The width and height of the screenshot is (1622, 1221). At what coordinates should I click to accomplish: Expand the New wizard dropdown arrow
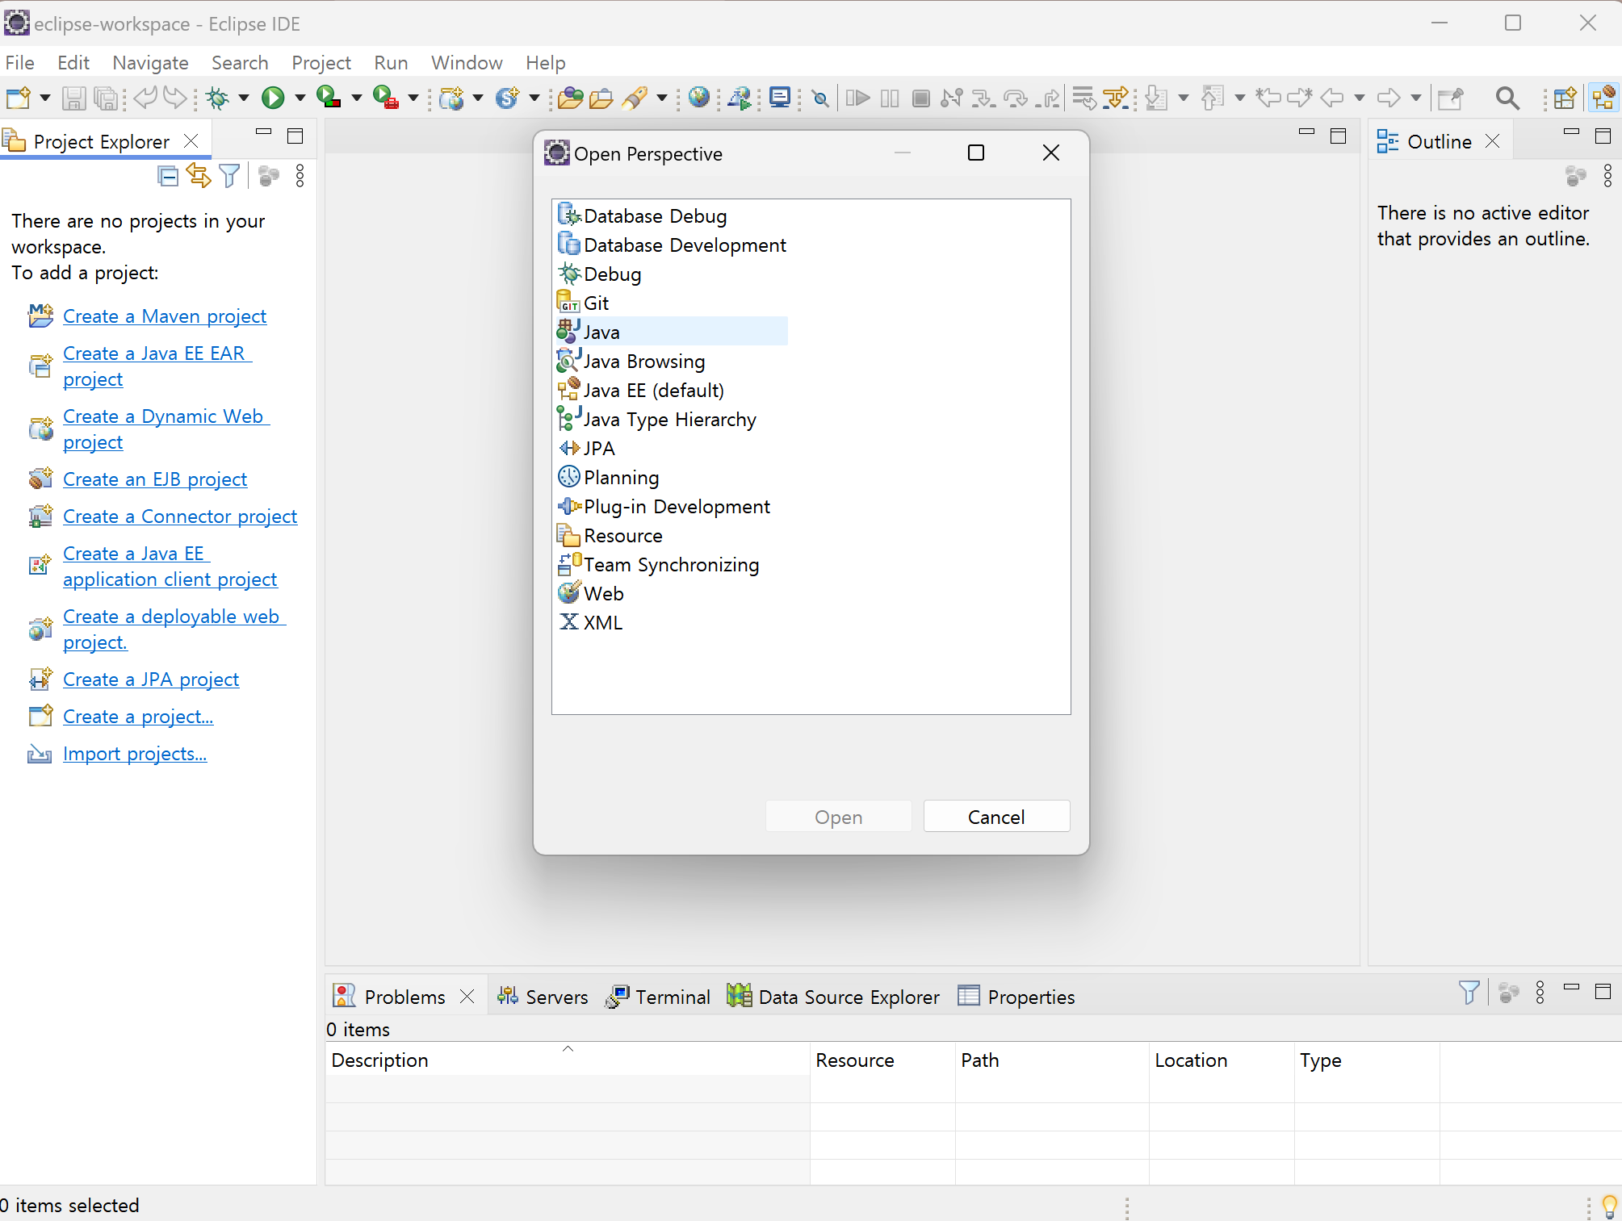click(44, 98)
